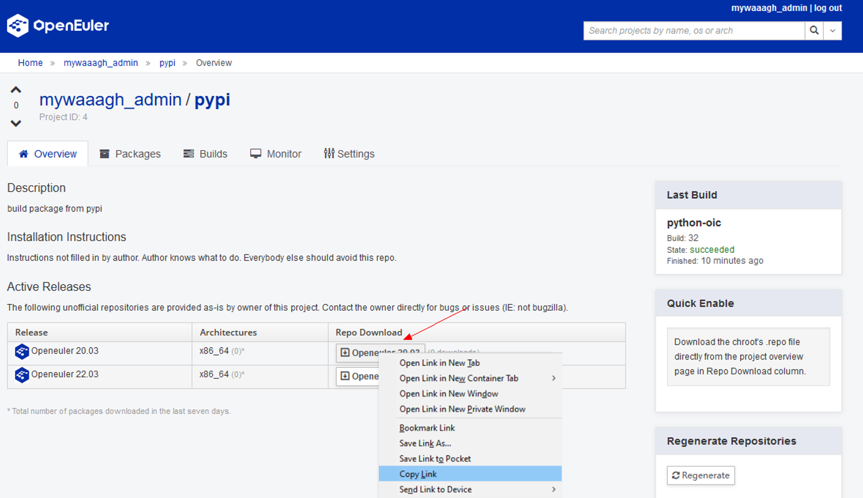
Task: Open the Builds tab
Action: [x=206, y=154]
